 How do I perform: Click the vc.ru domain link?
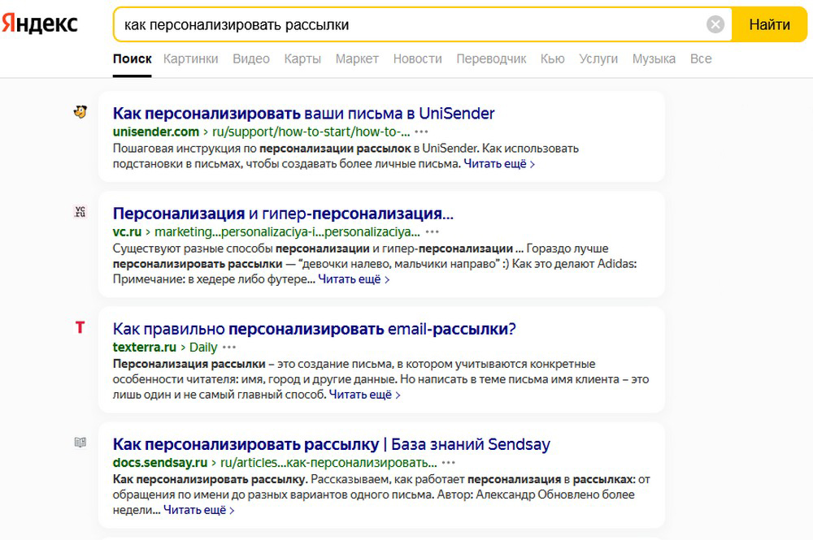pyautogui.click(x=127, y=231)
